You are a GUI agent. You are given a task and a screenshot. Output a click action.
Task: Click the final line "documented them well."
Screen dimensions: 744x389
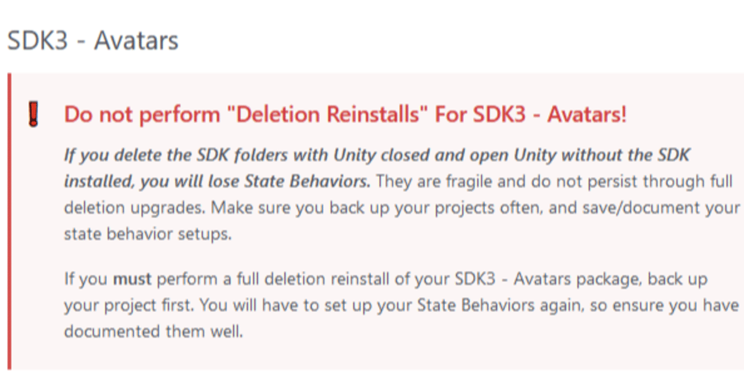click(153, 332)
